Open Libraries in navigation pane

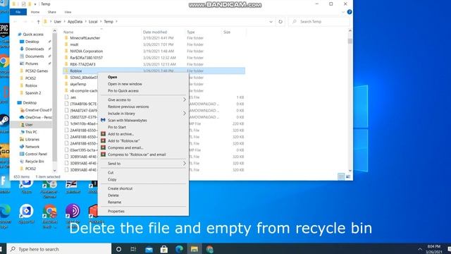point(32,139)
